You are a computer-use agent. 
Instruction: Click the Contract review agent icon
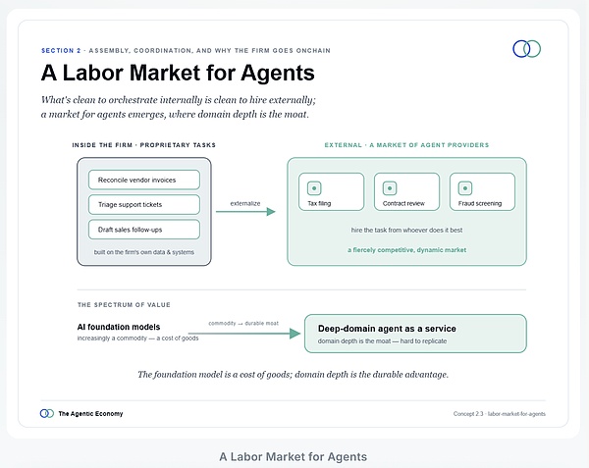tap(390, 188)
